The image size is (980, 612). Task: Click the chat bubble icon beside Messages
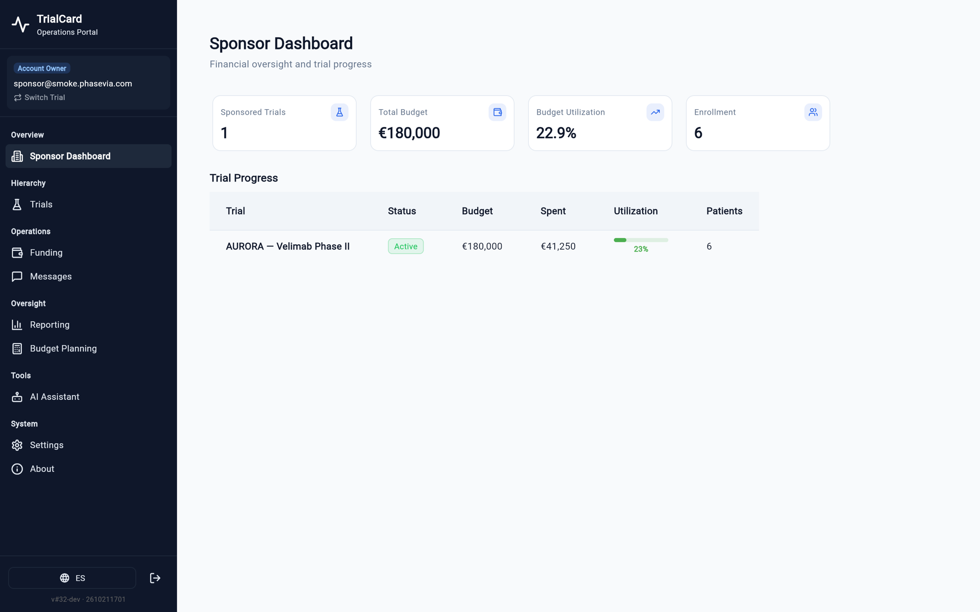coord(17,276)
